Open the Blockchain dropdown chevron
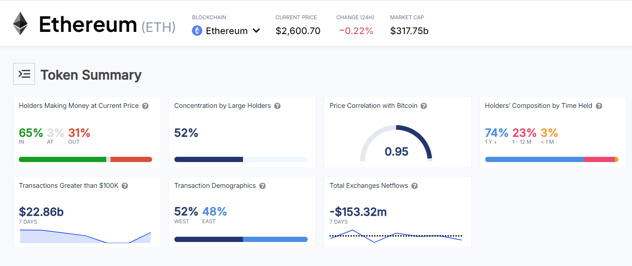 (x=257, y=31)
